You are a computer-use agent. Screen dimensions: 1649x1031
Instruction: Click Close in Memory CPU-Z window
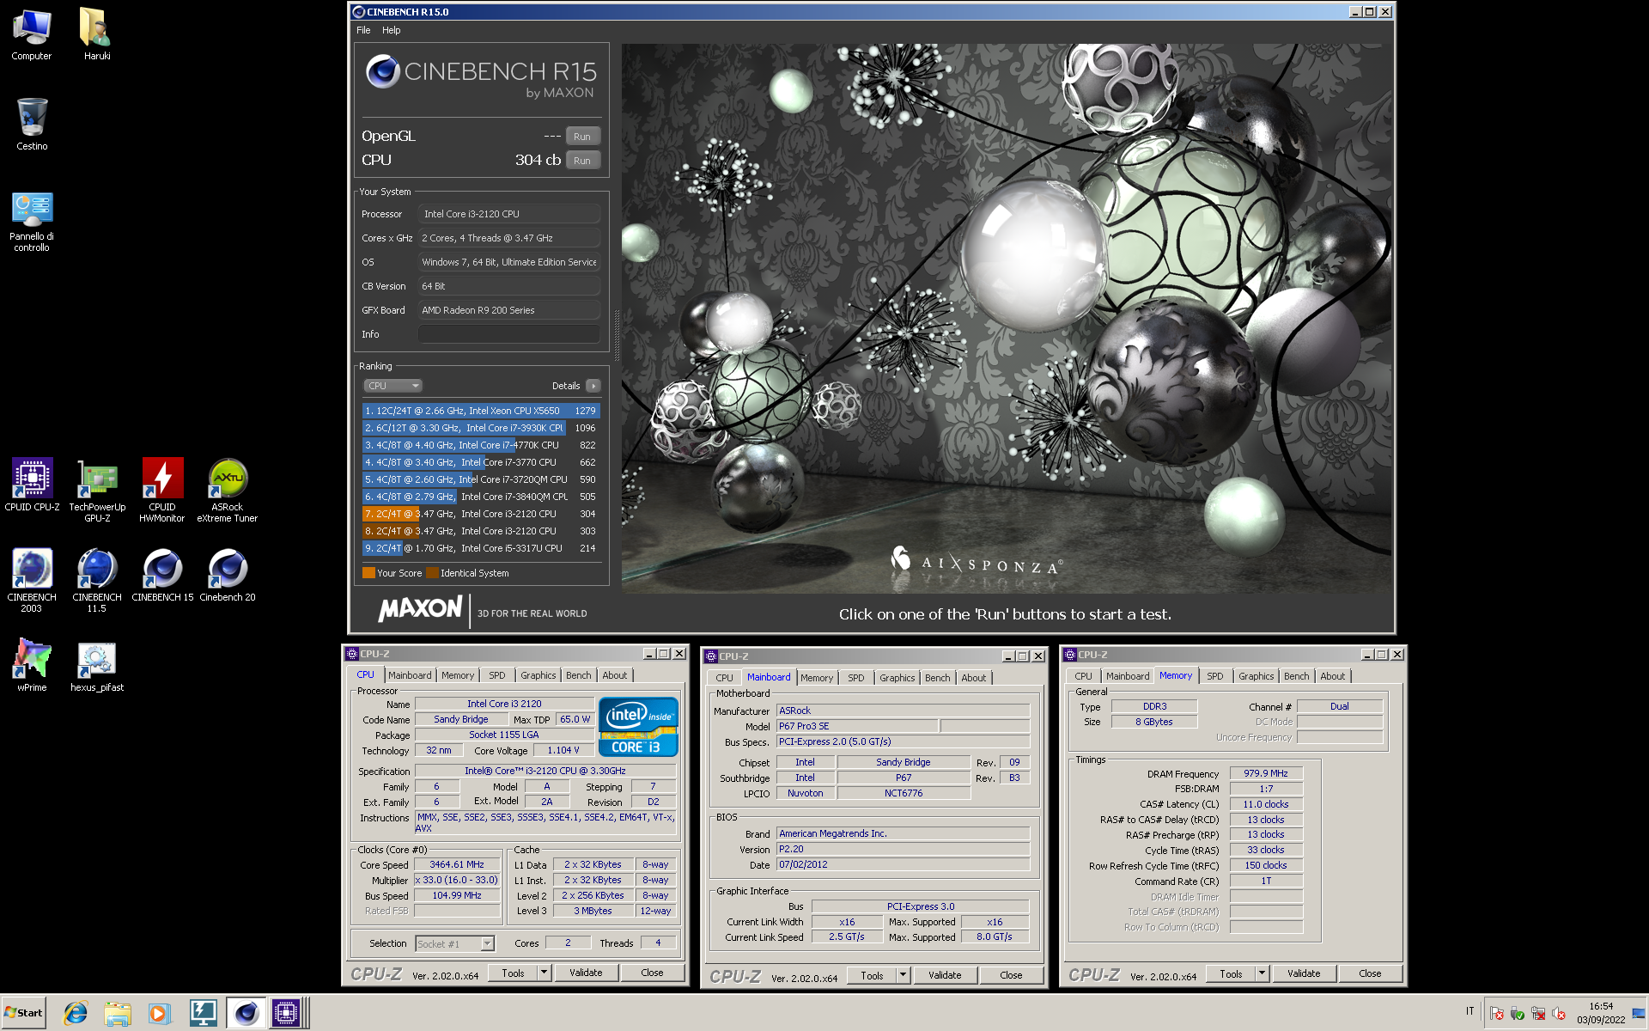[1370, 973]
